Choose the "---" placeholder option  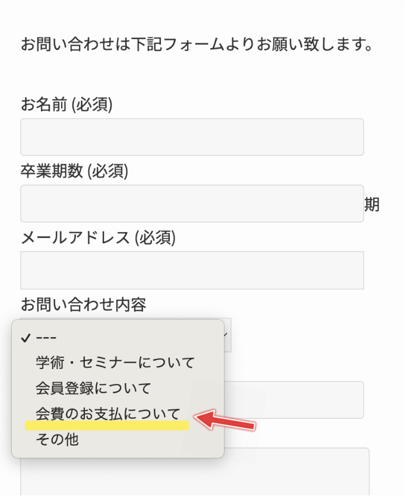tap(46, 338)
